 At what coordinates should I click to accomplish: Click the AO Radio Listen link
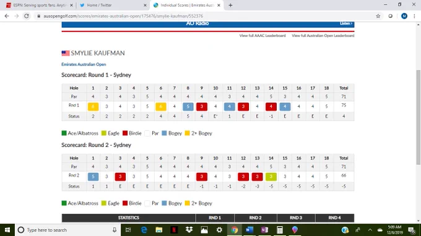(346, 23)
